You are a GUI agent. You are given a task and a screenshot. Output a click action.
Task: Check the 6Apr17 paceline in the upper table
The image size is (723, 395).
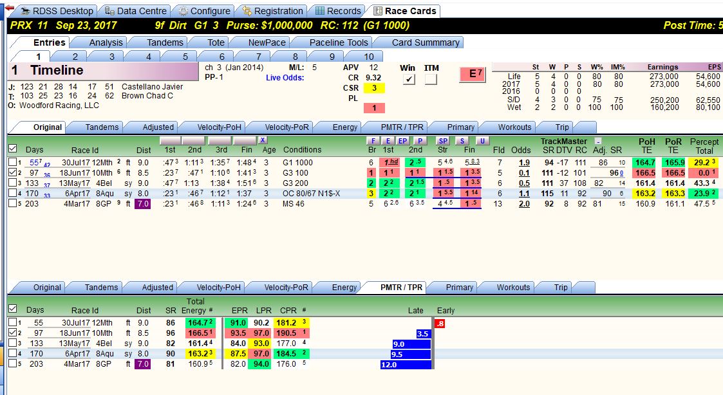[12, 193]
